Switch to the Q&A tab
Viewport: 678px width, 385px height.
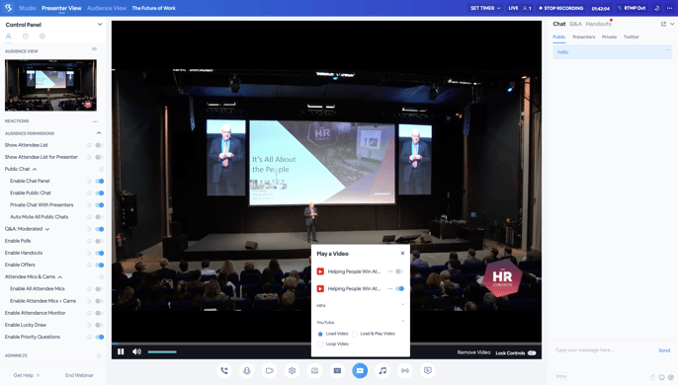575,25
